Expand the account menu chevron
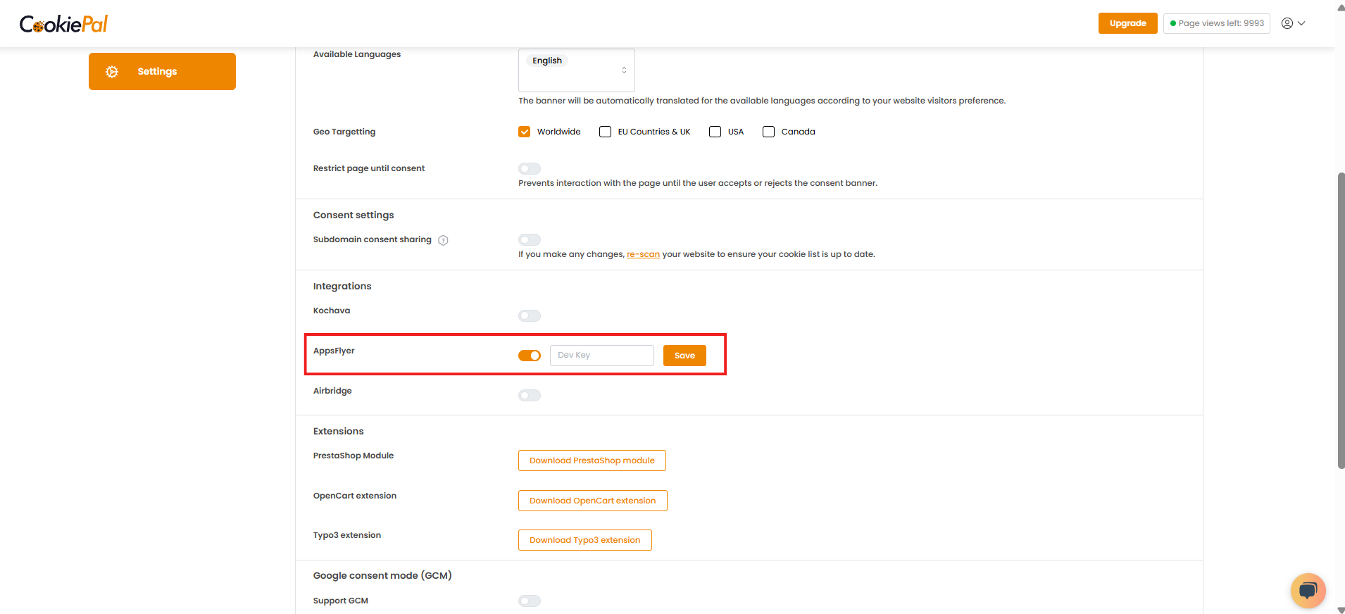 click(x=1301, y=23)
